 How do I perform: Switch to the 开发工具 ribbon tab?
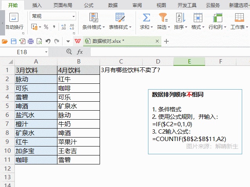click(187, 5)
